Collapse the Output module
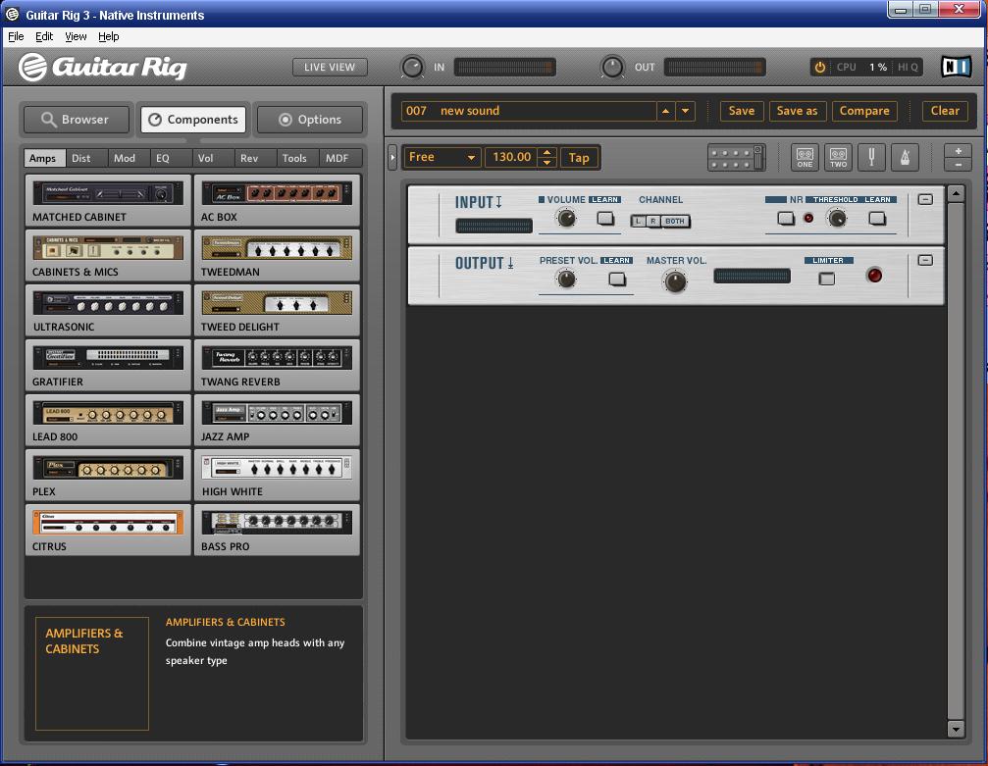This screenshot has height=766, width=988. pos(925,260)
